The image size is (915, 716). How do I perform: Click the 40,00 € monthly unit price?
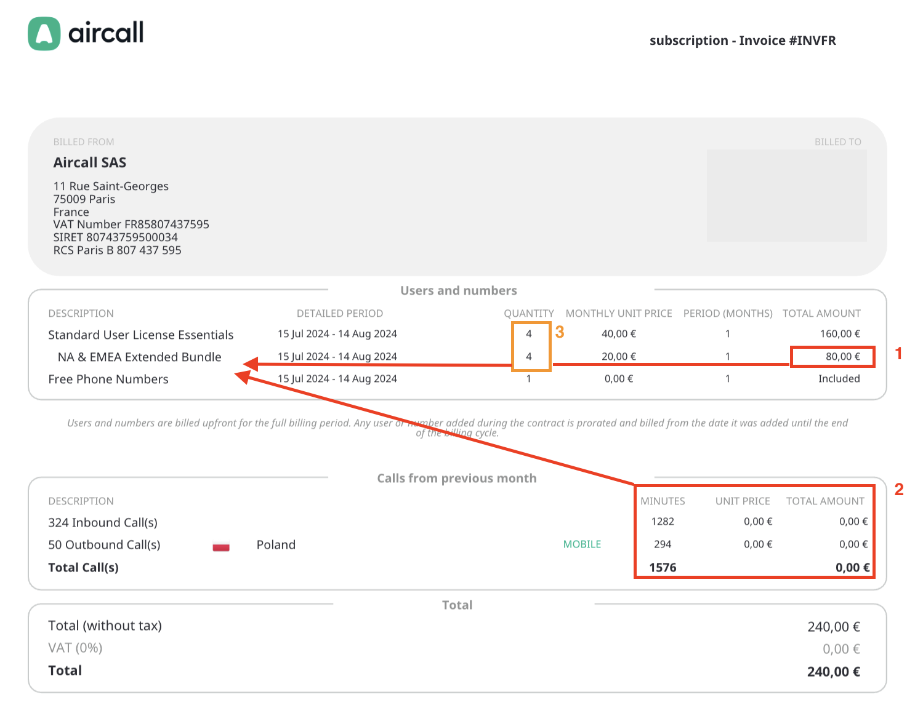(619, 334)
